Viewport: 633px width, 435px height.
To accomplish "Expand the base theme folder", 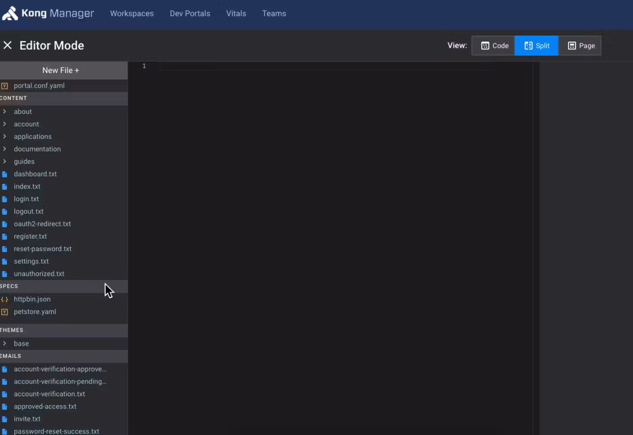I will (4, 343).
